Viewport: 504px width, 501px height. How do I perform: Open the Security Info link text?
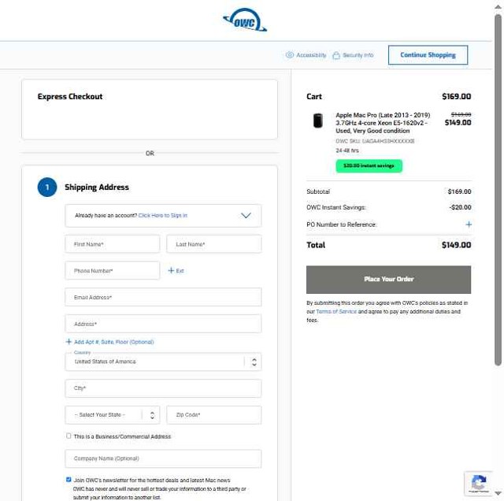point(358,55)
